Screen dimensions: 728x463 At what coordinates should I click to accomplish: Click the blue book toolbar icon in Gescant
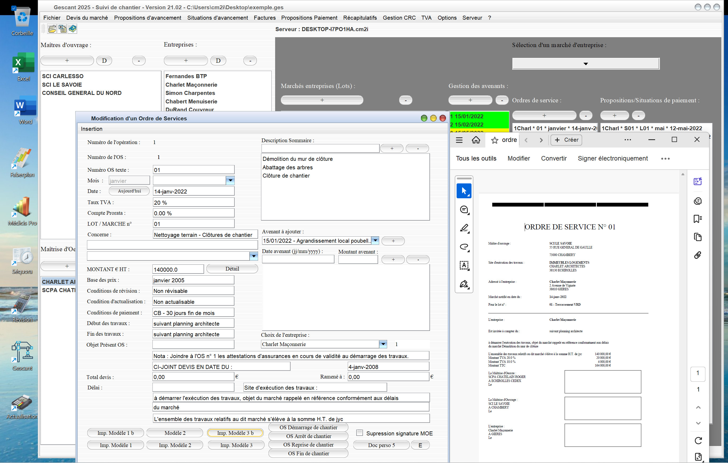tap(73, 29)
